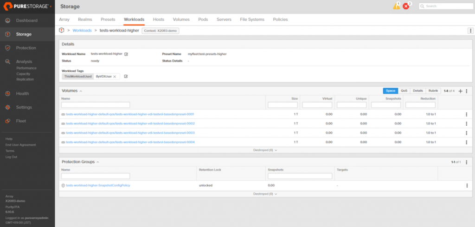Click the breadcrumb array home icon
This screenshot has width=475, height=227.
tap(62, 30)
